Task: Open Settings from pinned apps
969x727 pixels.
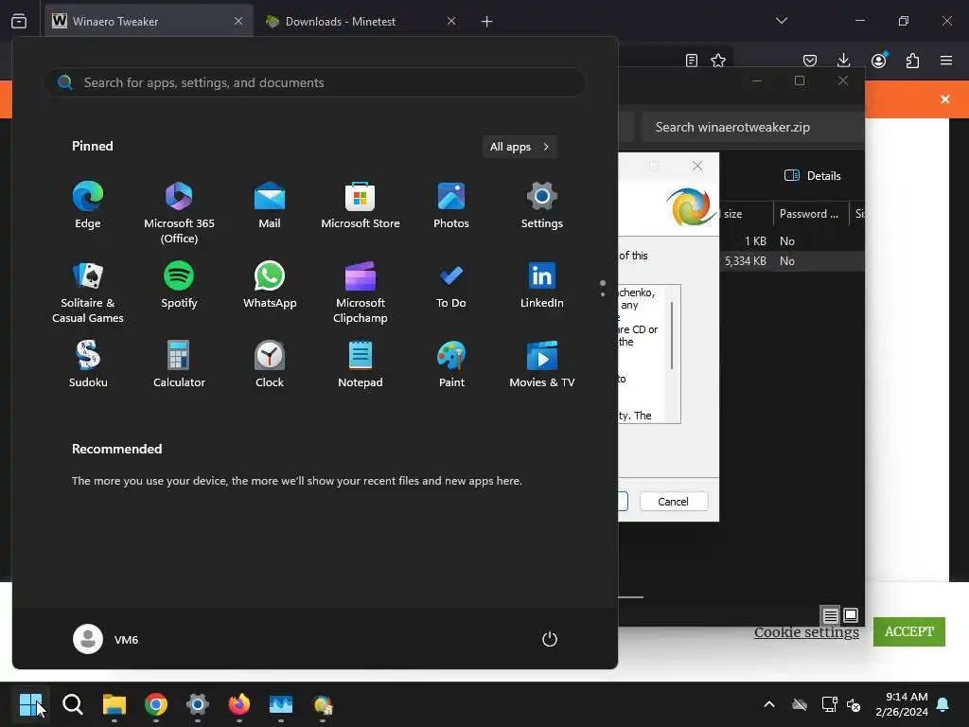Action: pos(542,205)
